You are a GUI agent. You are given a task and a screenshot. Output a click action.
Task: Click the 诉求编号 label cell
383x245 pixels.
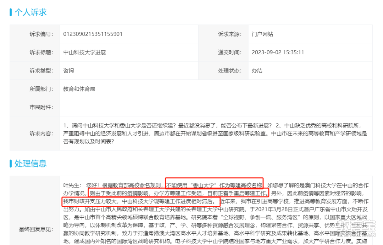point(35,34)
